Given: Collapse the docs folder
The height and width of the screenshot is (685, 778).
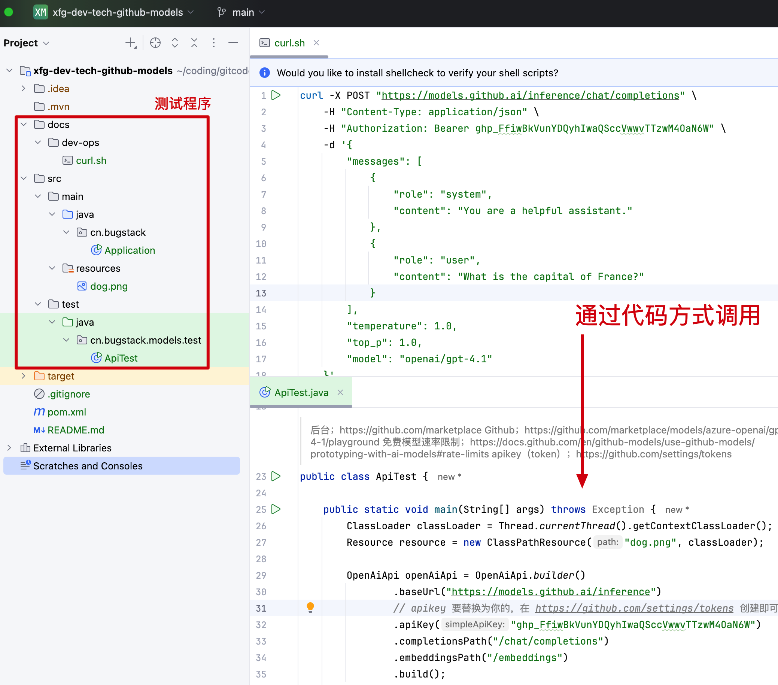Looking at the screenshot, I should click(24, 124).
